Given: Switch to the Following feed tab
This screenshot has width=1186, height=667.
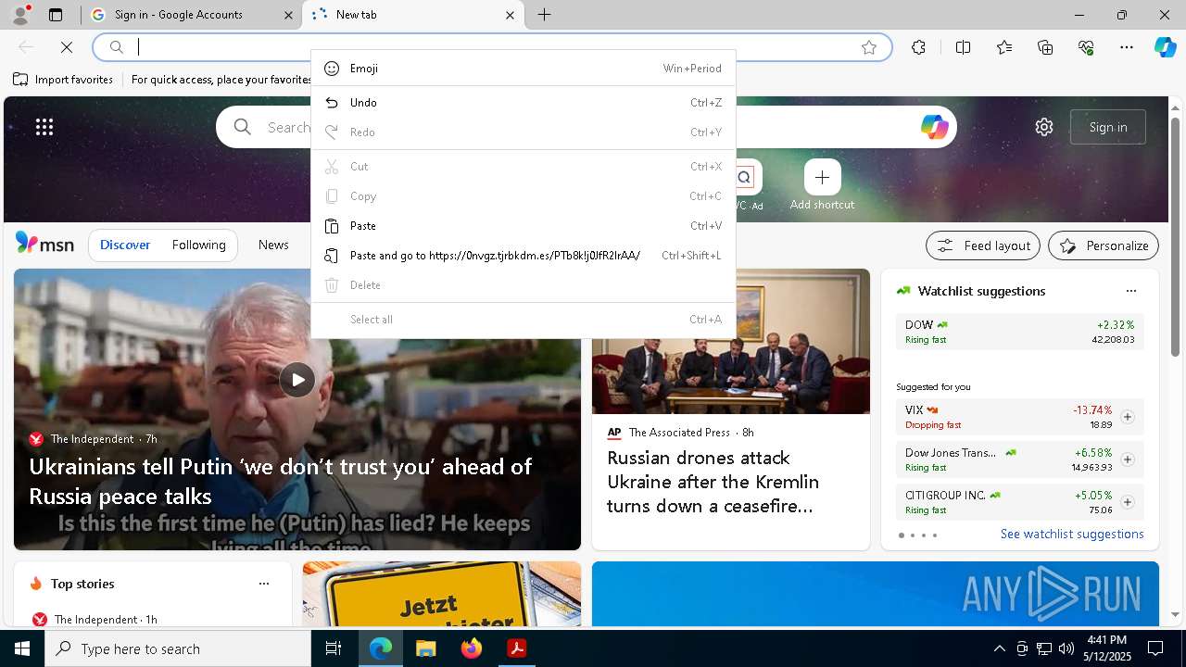Looking at the screenshot, I should click(198, 245).
